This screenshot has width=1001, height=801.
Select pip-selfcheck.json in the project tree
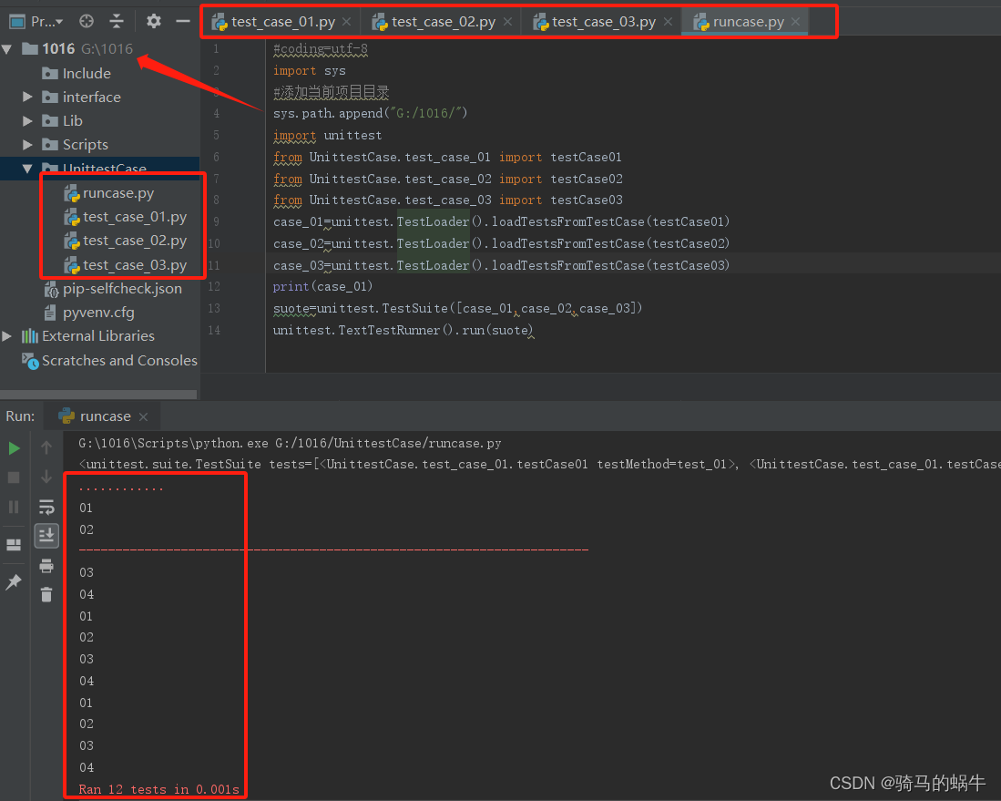113,289
